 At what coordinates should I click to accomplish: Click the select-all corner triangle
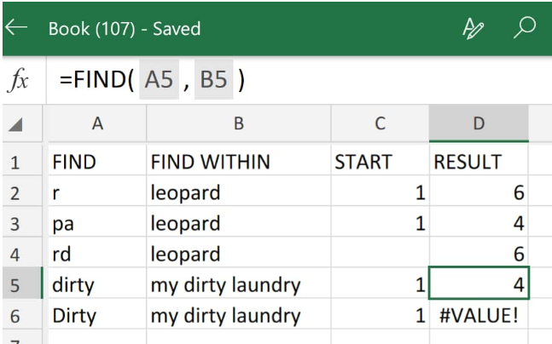click(x=16, y=124)
